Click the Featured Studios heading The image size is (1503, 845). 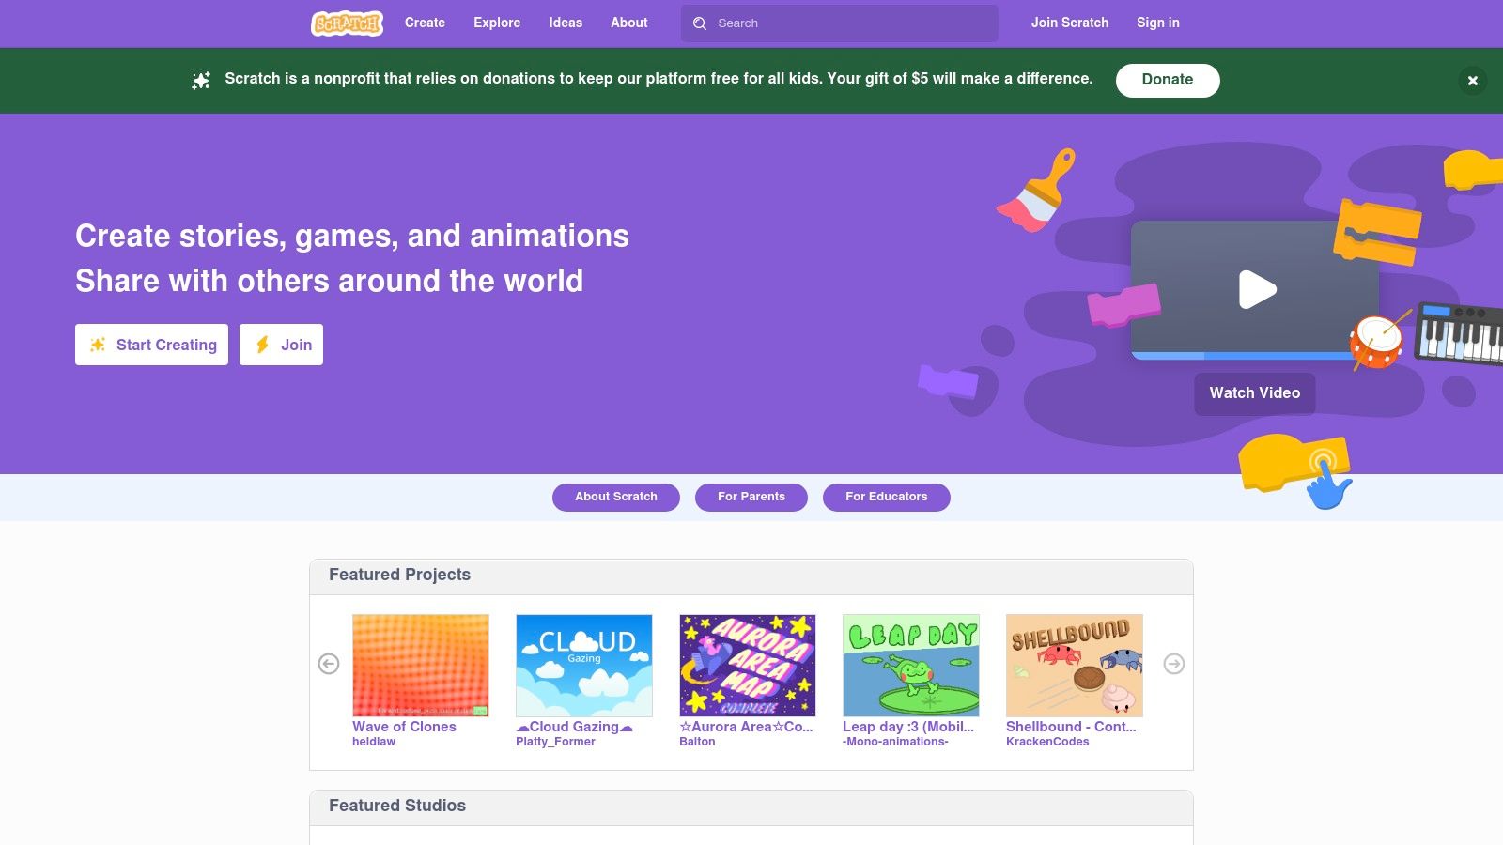pyautogui.click(x=397, y=806)
